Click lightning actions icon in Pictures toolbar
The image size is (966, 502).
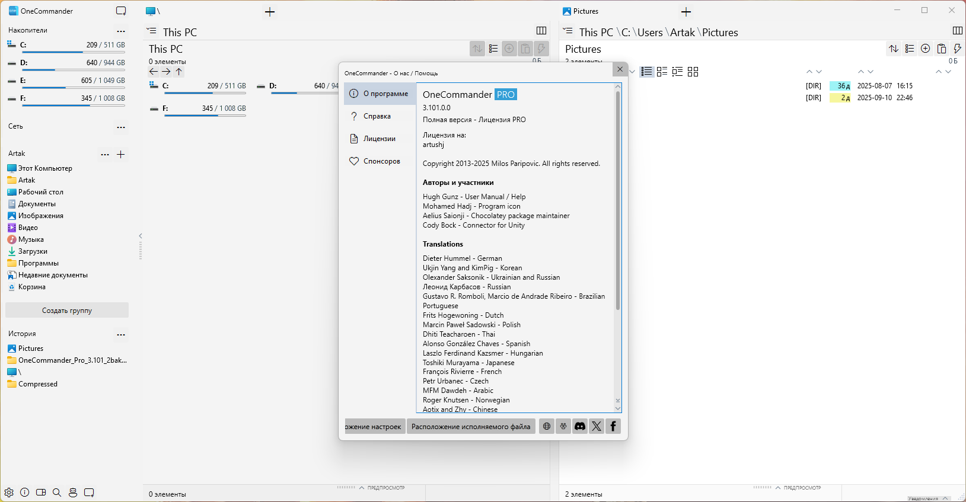pos(957,49)
